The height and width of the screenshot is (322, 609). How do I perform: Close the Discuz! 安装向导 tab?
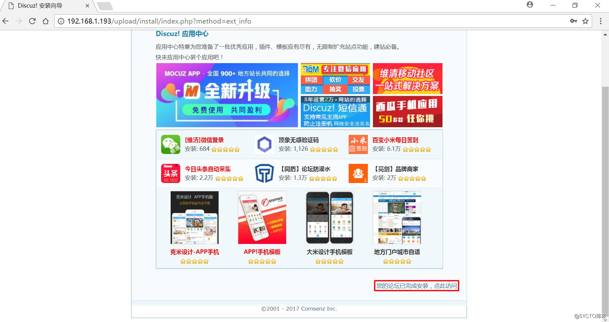tap(87, 6)
